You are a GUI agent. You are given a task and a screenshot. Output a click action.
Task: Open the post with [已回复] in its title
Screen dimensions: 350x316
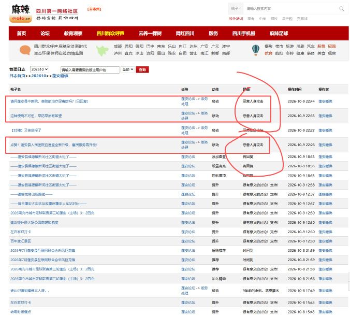coord(49,102)
